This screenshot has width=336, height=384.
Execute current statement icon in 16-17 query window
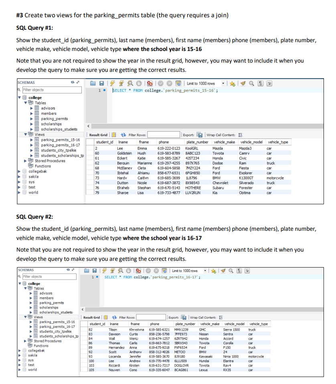tap(113, 270)
